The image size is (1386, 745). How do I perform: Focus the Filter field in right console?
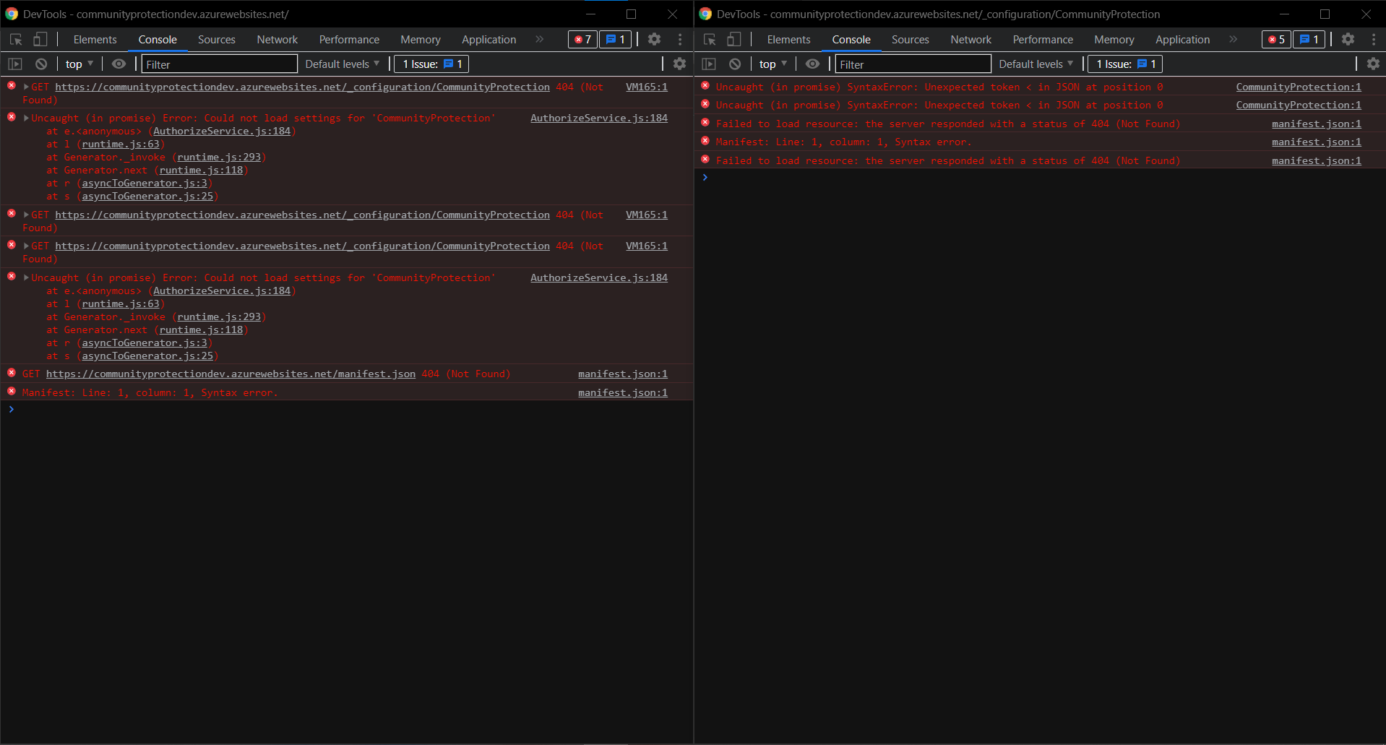(913, 64)
